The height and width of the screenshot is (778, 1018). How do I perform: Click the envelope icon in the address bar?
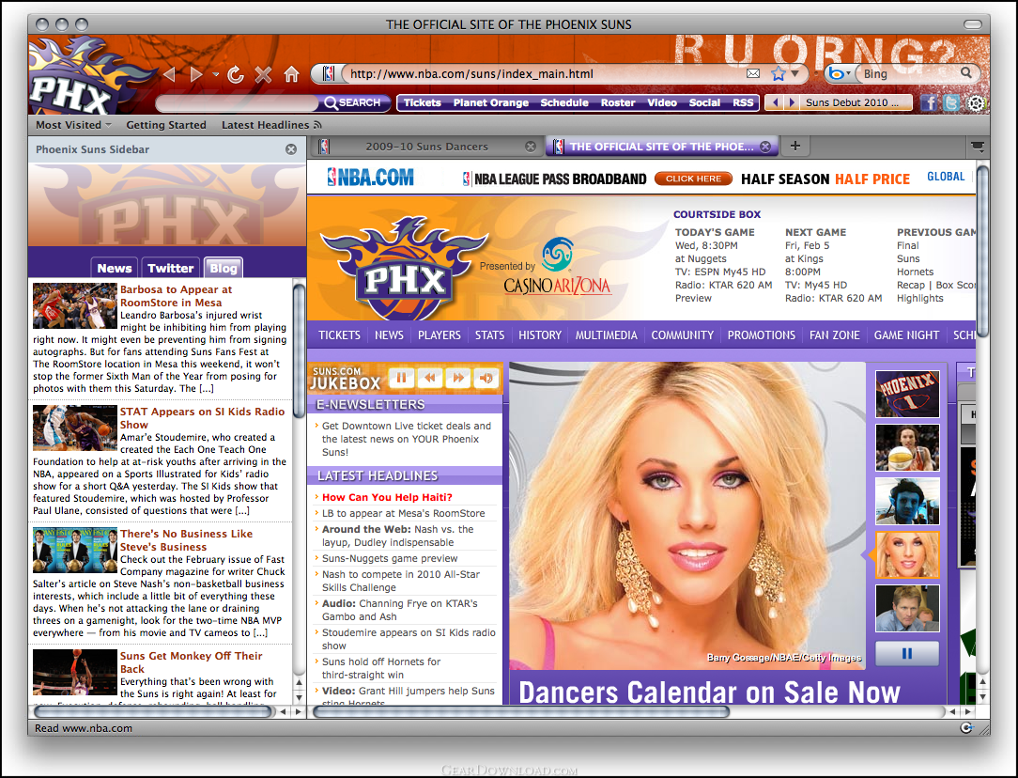click(753, 73)
